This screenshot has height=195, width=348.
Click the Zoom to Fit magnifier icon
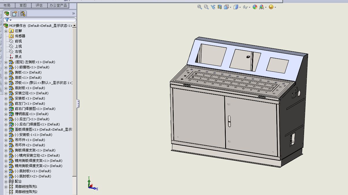(199, 7)
